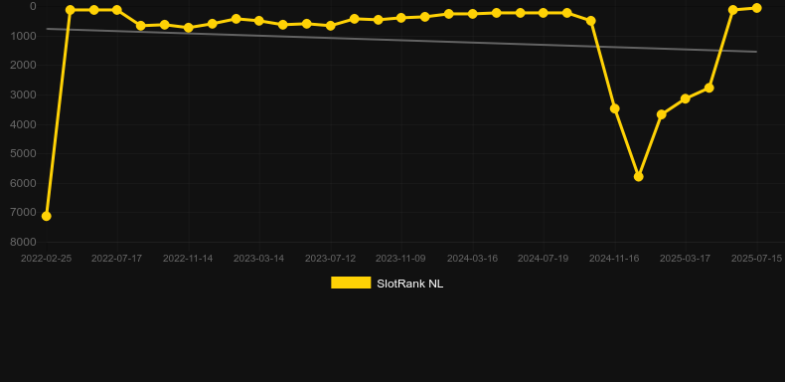Viewport: 785px width, 382px height.
Task: Select data point above the 2022-11-14 label
Action: pyautogui.click(x=188, y=28)
